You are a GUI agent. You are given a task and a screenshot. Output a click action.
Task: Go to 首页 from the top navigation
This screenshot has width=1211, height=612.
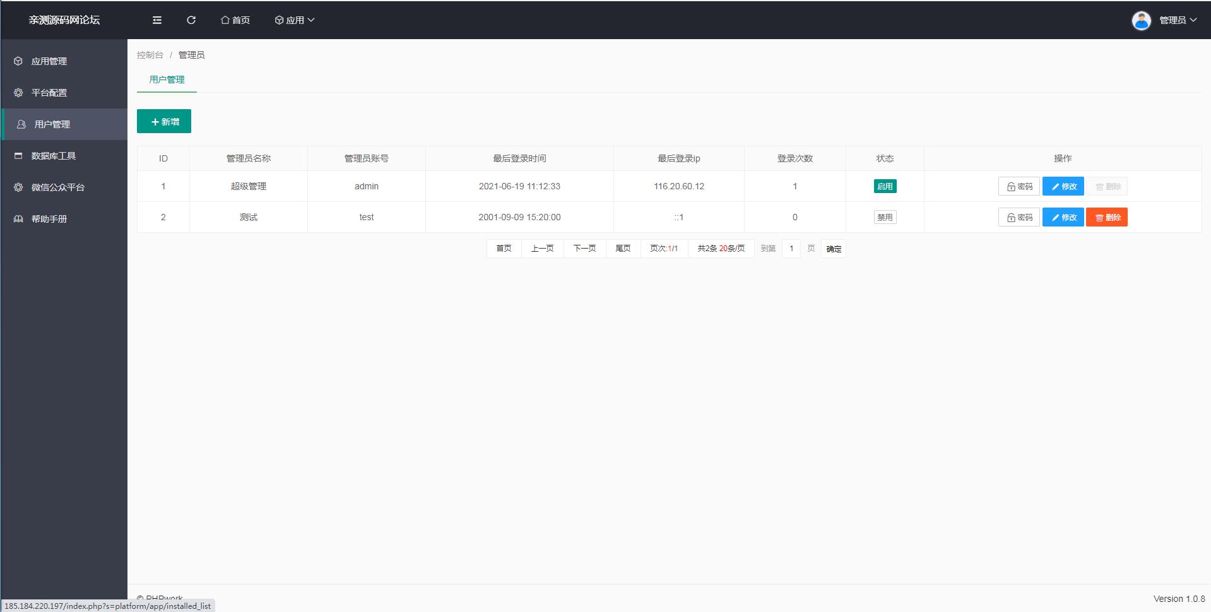[234, 20]
